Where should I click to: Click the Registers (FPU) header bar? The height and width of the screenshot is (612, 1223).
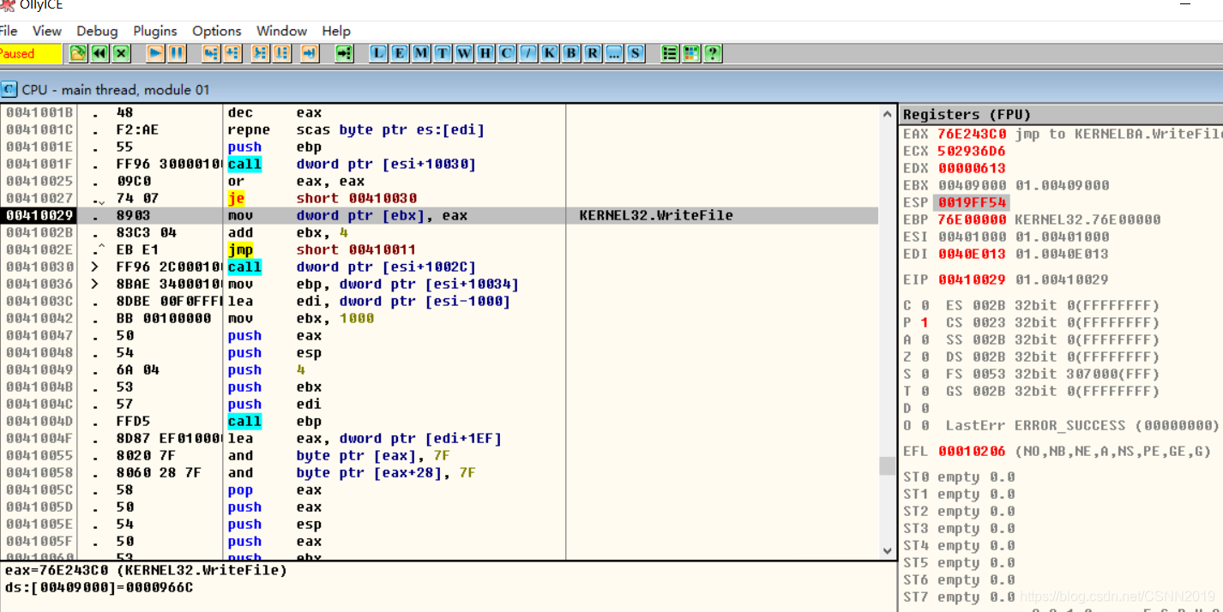[x=1061, y=114]
